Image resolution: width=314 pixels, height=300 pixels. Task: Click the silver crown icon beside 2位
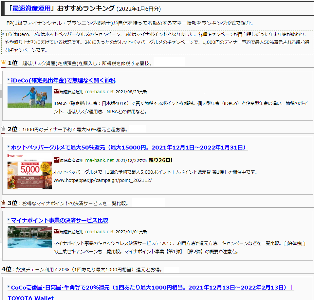[3, 128]
